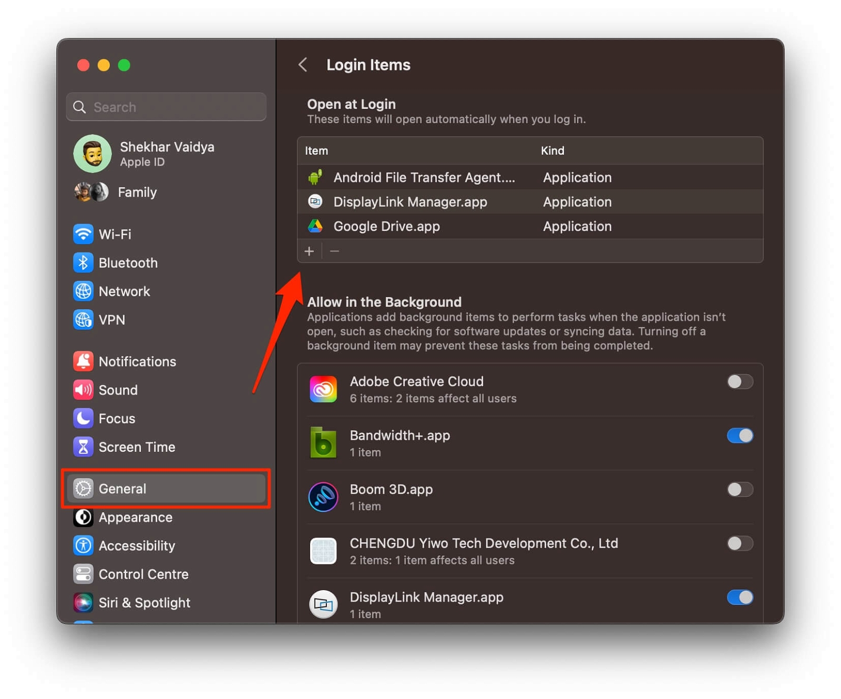Open Focus settings via the moon icon
Viewport: 841px width, 699px height.
84,418
